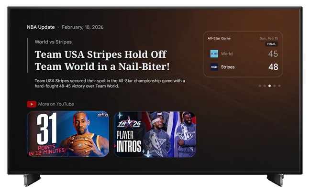Click the red YouTube play icon
Screen dimensions: 311x194
coord(32,104)
